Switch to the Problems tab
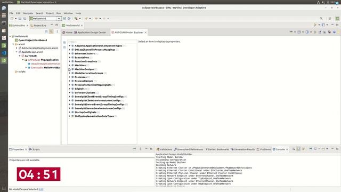 click(x=264, y=149)
